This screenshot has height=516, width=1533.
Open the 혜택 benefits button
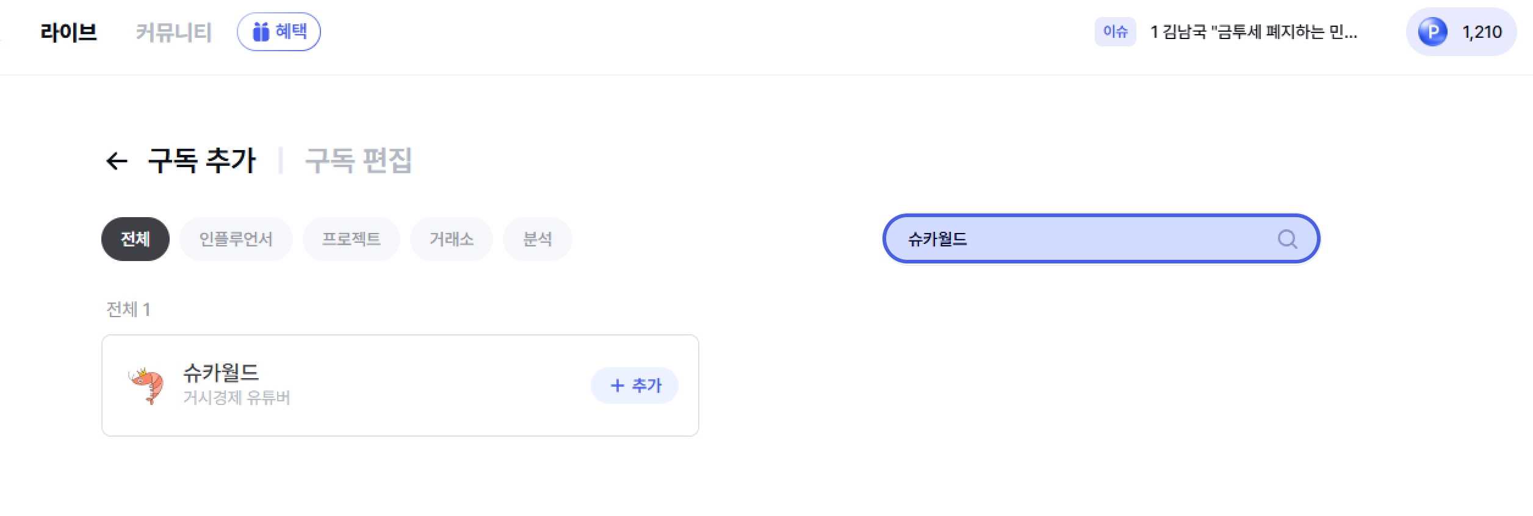tap(279, 32)
